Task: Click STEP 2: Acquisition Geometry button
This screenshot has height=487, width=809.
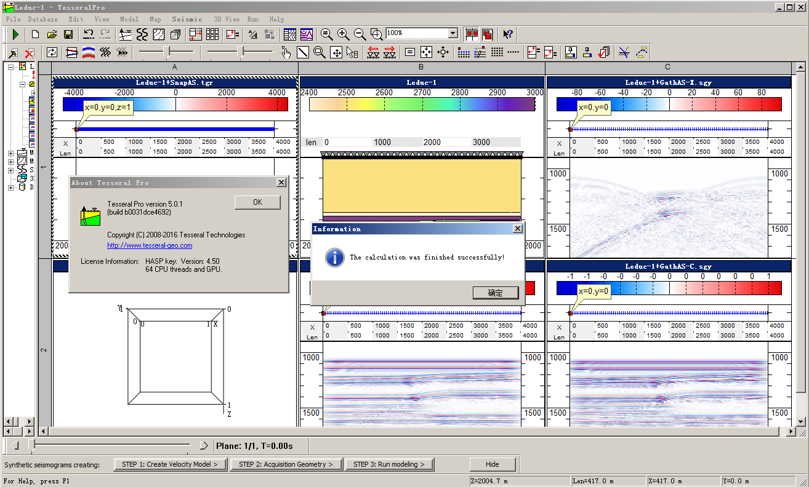Action: 286,464
